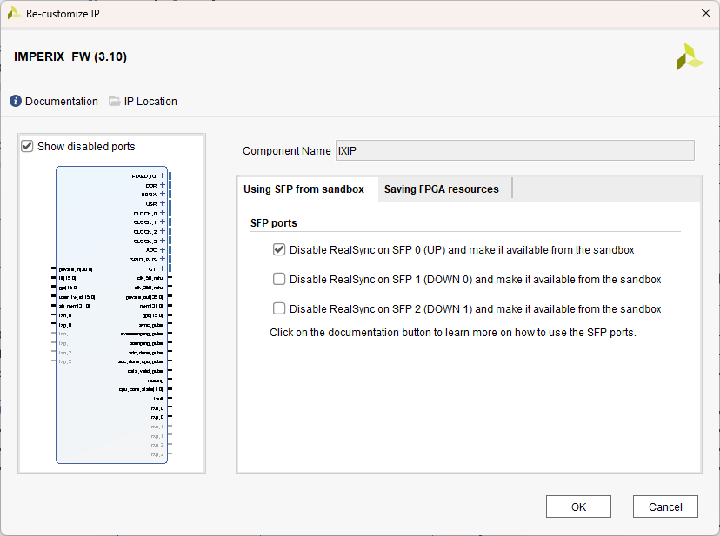Image resolution: width=720 pixels, height=536 pixels.
Task: Enable Disable RealSync on SFP 2 (DOWN 1)
Action: click(x=279, y=308)
